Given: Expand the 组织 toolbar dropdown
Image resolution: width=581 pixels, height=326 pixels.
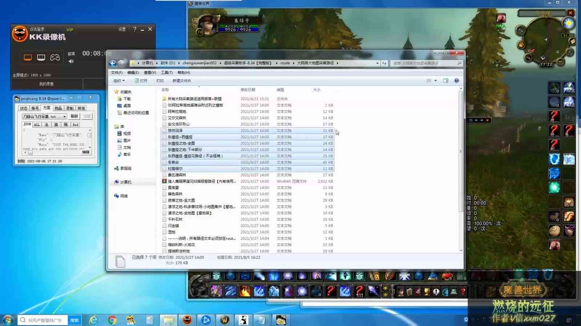Looking at the screenshot, I should tap(119, 81).
